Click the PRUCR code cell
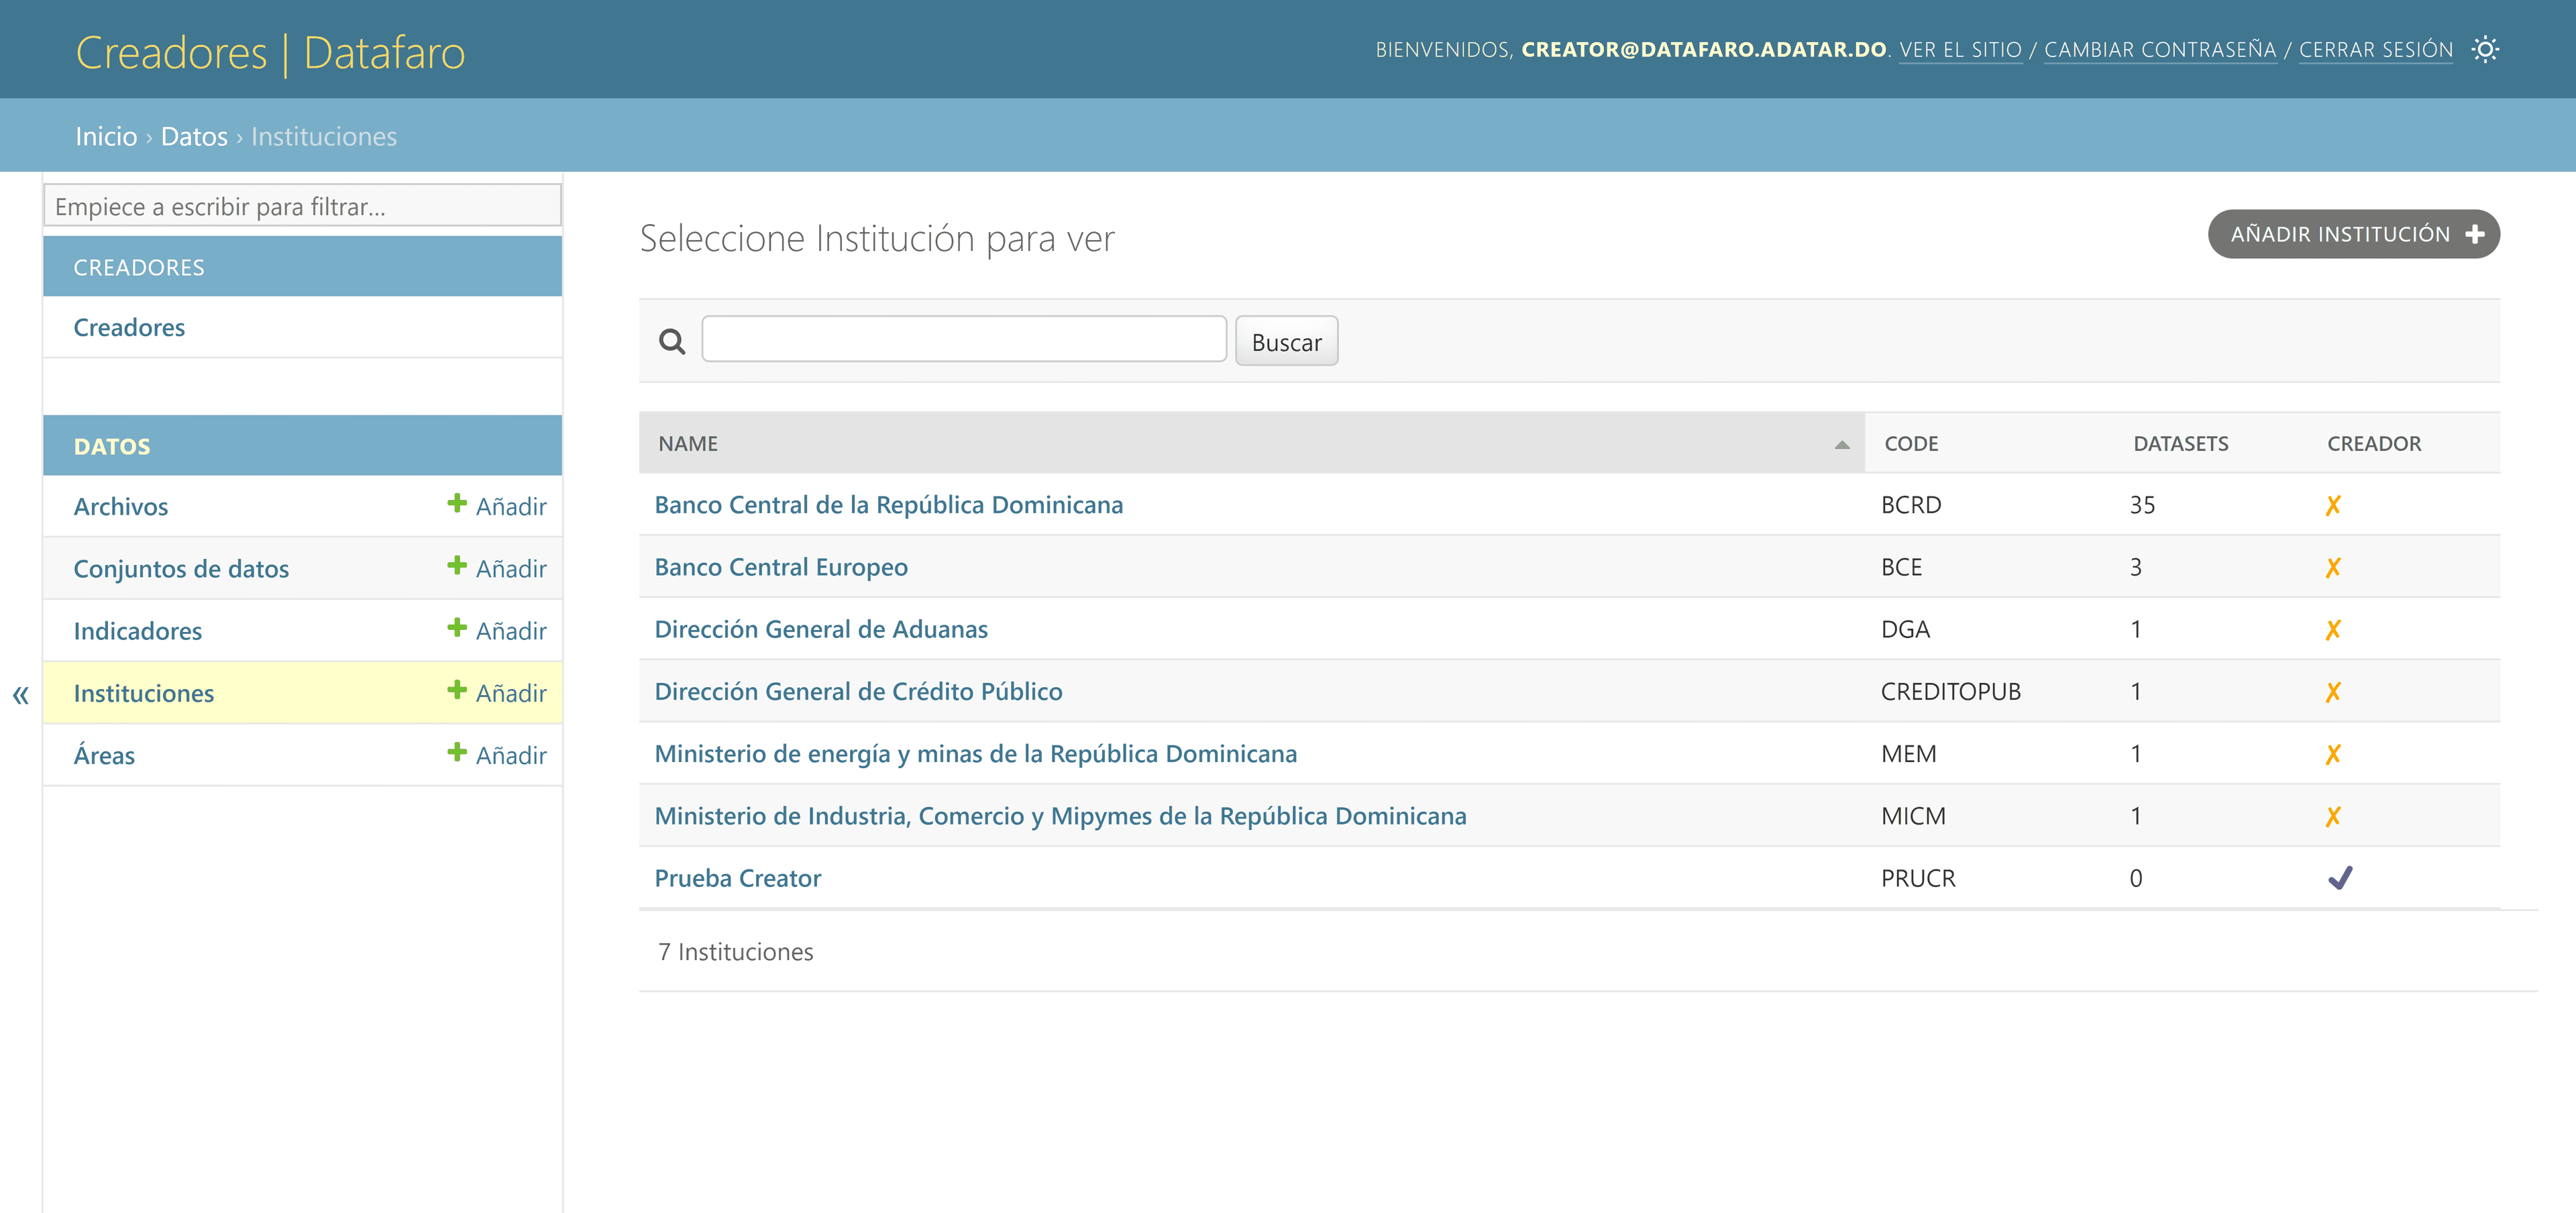The image size is (2576, 1213). click(x=1917, y=878)
